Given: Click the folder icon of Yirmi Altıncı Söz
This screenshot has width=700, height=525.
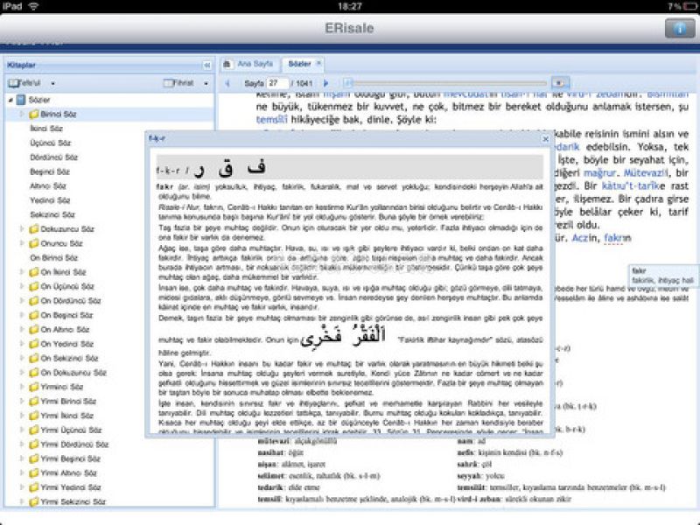Looking at the screenshot, I should tap(33, 472).
